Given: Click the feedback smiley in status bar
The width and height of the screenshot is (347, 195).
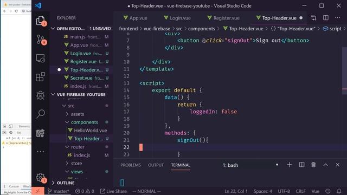Looking at the screenshot, I should pyautogui.click(x=328, y=191).
